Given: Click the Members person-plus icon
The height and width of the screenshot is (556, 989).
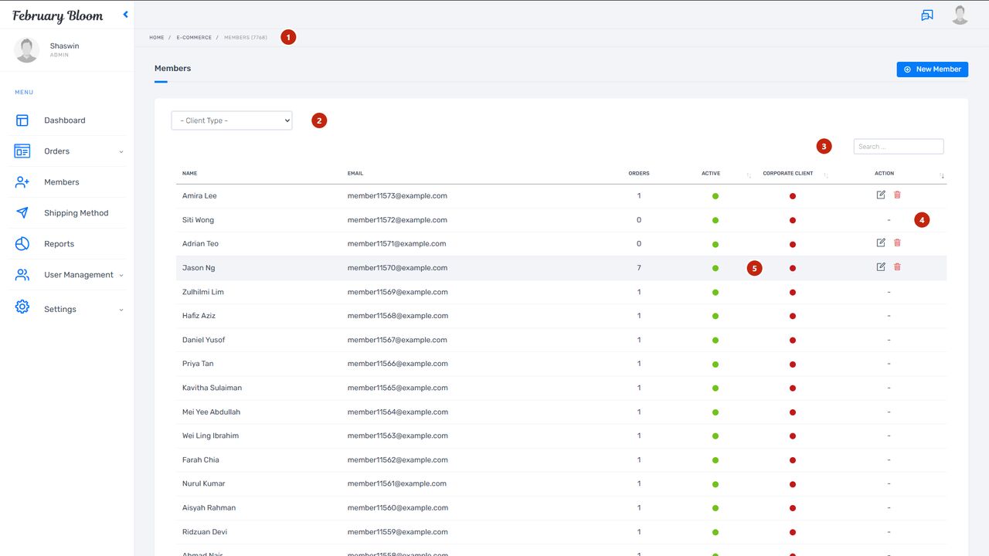Looking at the screenshot, I should click(x=22, y=182).
